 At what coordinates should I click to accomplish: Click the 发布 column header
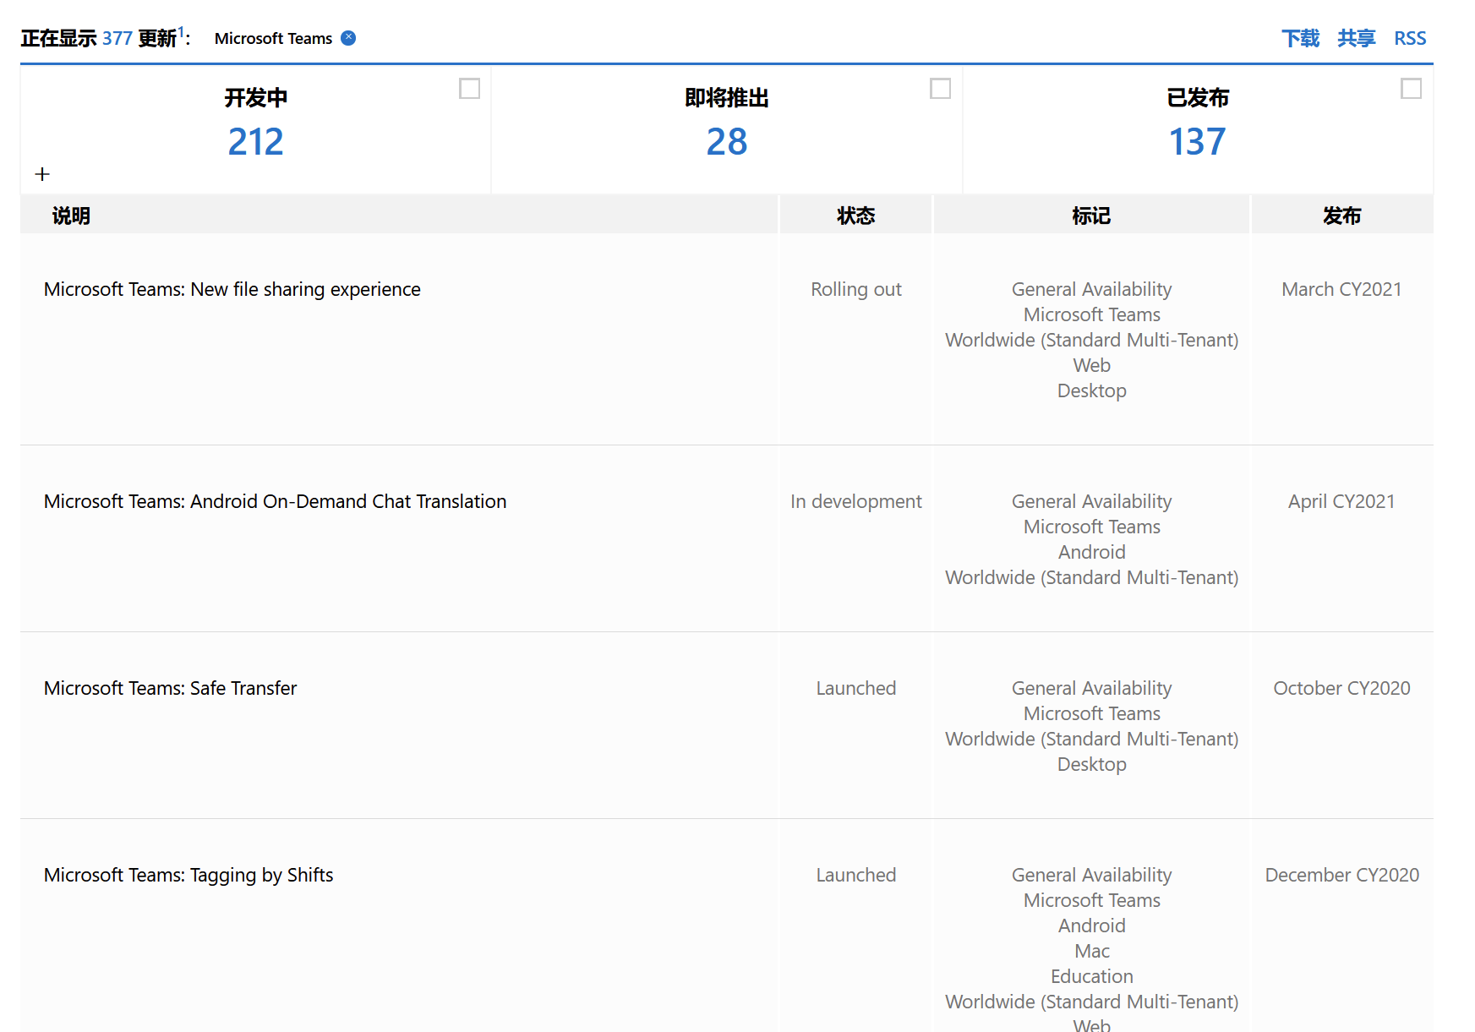(x=1342, y=215)
